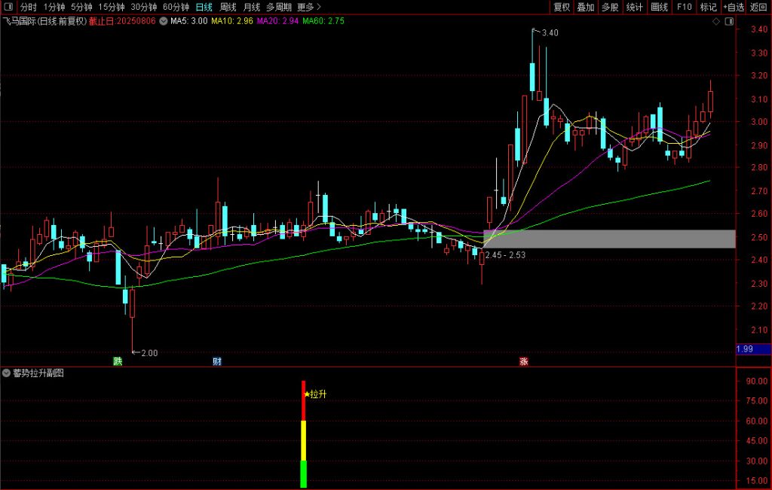The height and width of the screenshot is (490, 772).
Task: Click the 复权 button
Action: [x=562, y=7]
